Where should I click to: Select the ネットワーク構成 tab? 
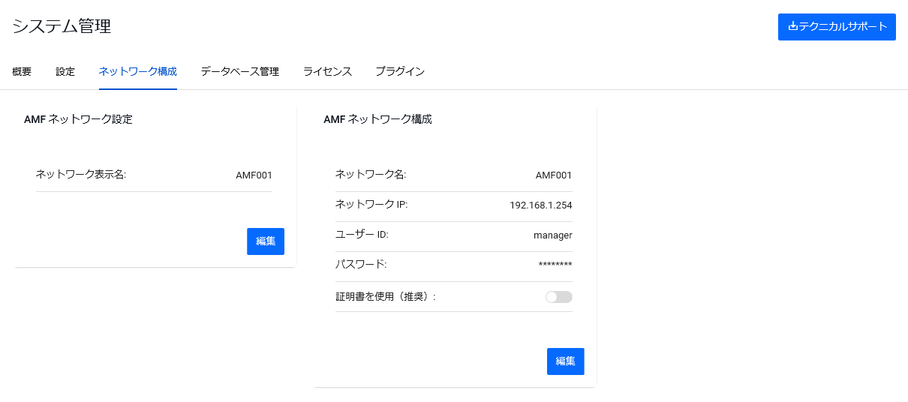(138, 72)
